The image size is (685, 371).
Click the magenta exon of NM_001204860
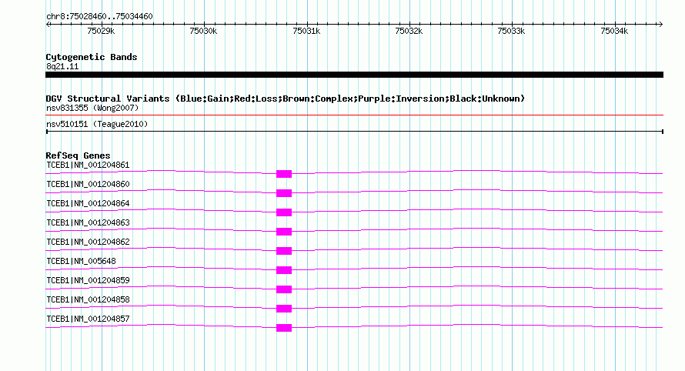(x=284, y=193)
